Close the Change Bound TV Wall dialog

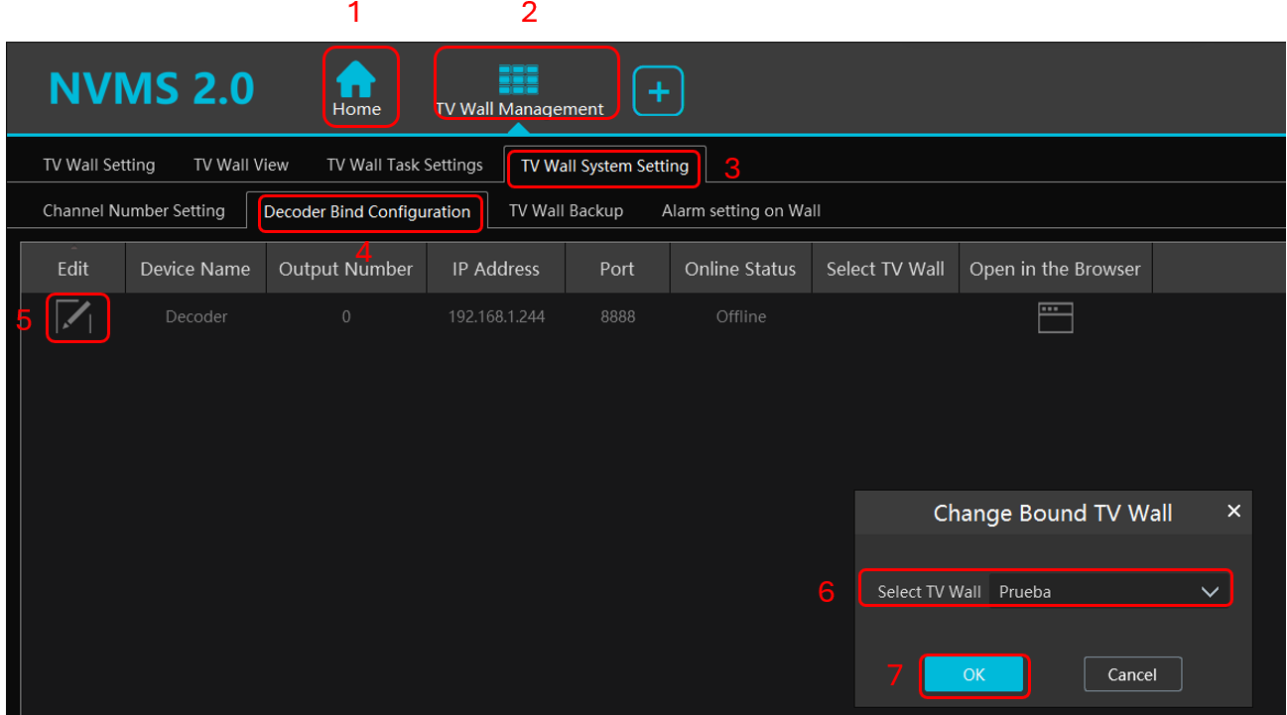coord(1233,511)
